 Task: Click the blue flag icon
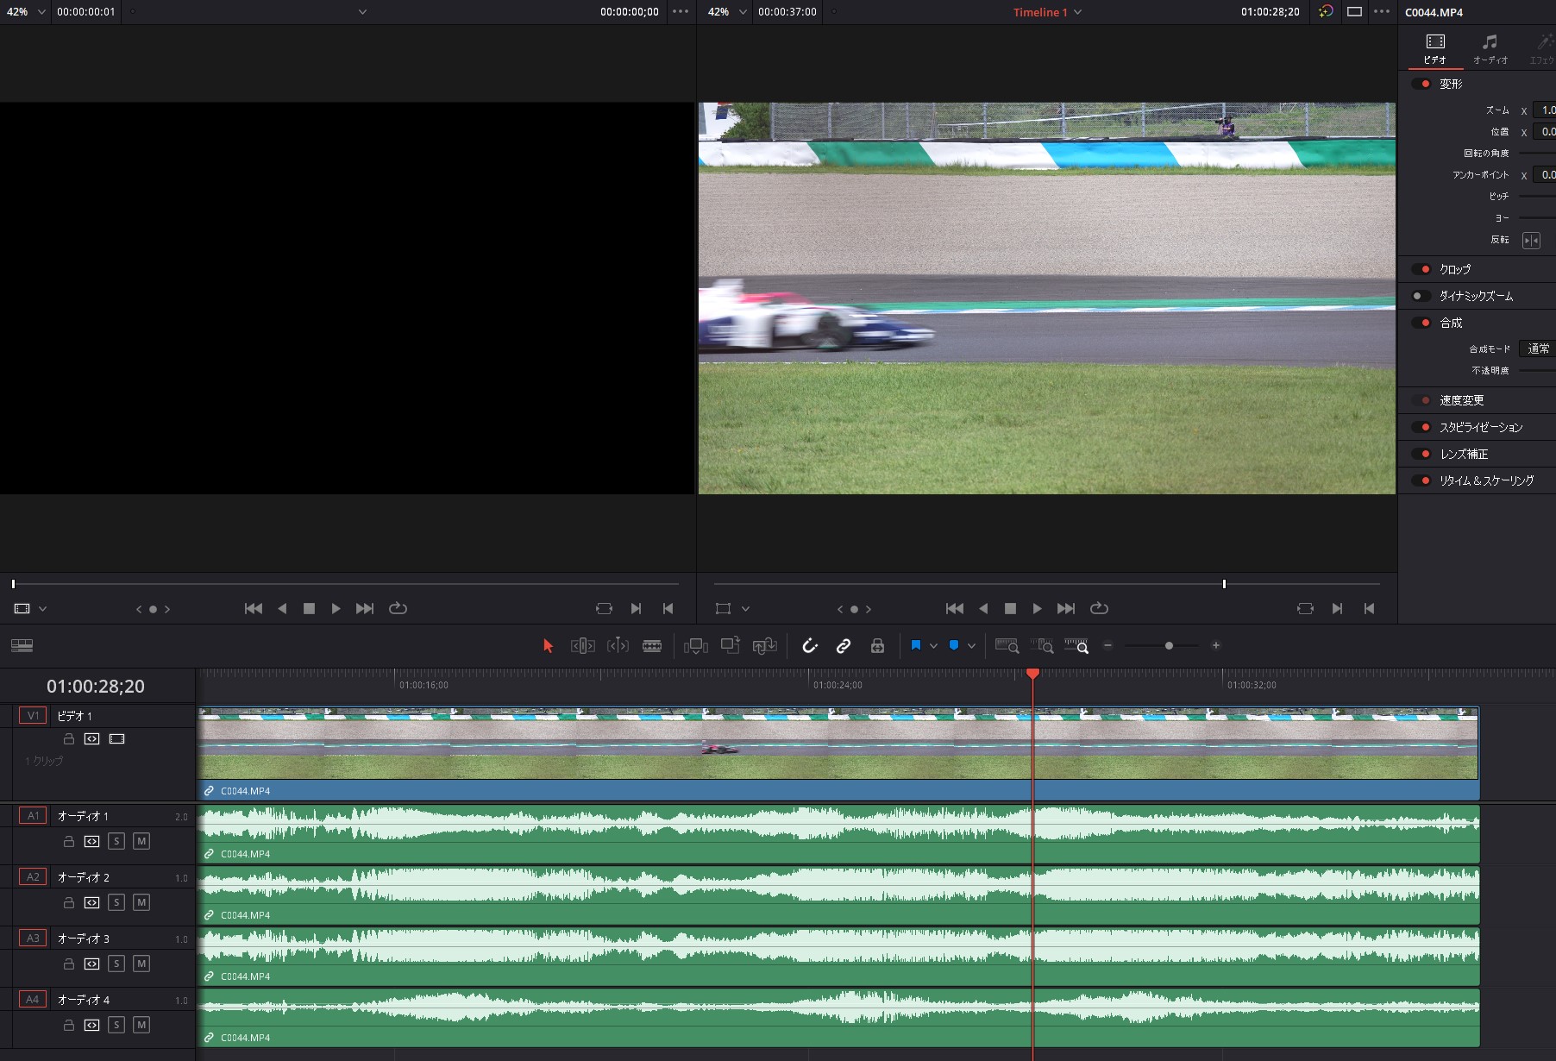click(916, 645)
